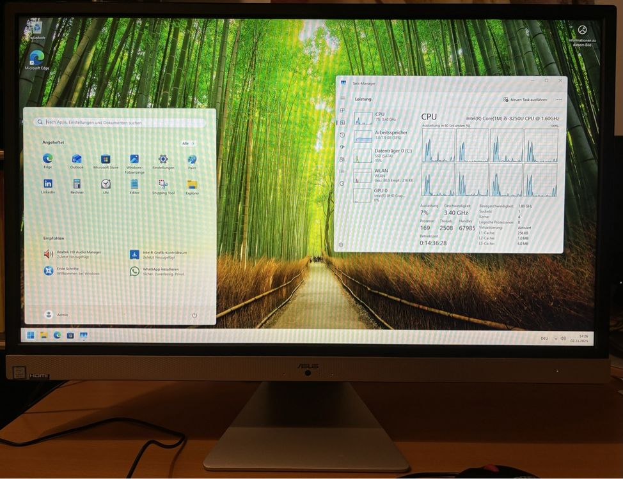
Task: Launch LinkedIn from pinned apps
Action: pyautogui.click(x=48, y=185)
